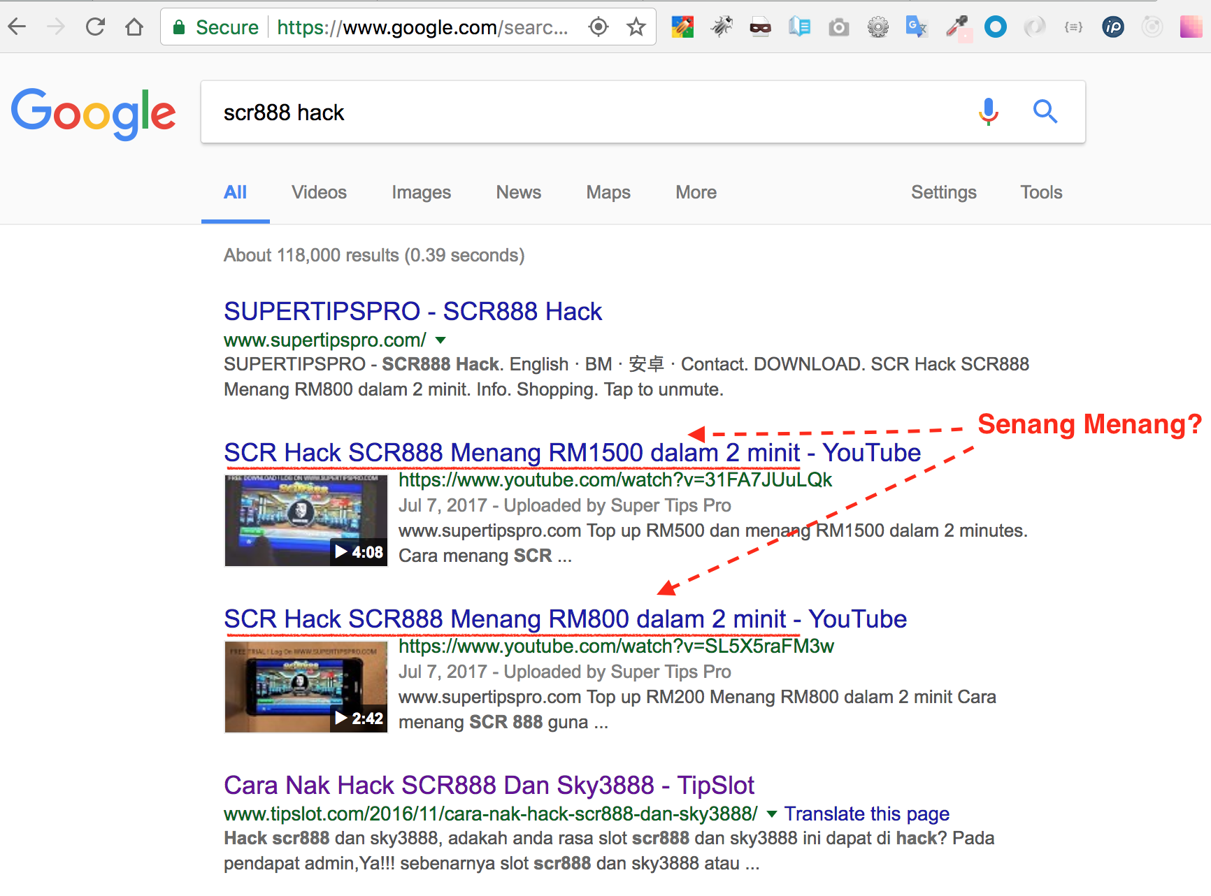The height and width of the screenshot is (896, 1211).
Task: Switch to the Videos results tab
Action: click(x=319, y=192)
